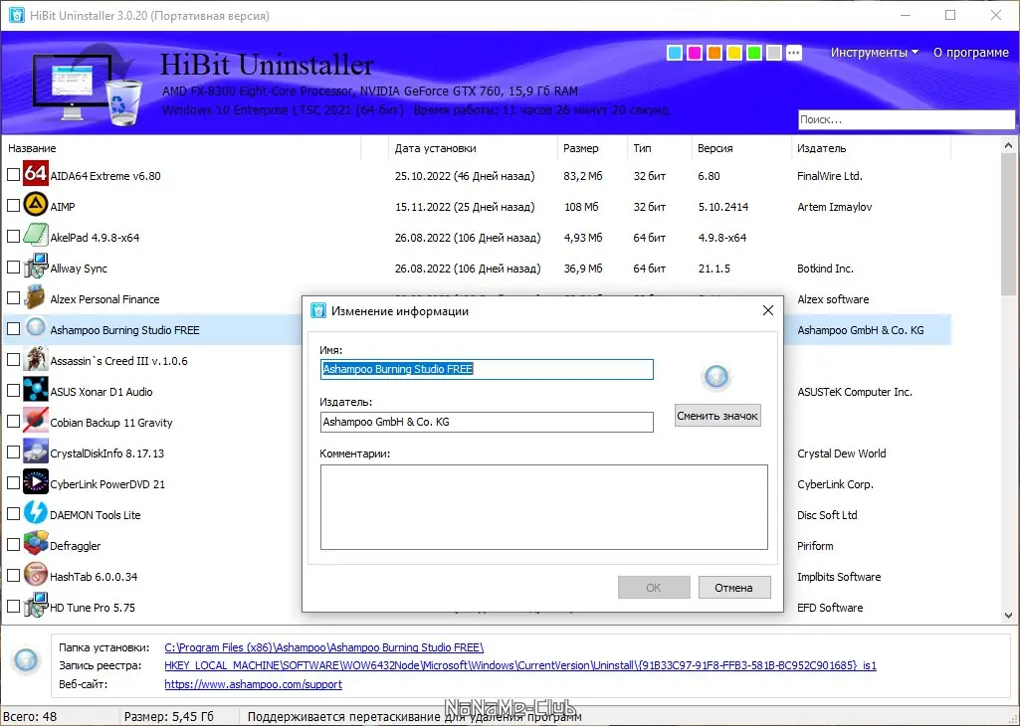Select the DAEMON Tools Lite lightning icon
This screenshot has width=1020, height=726.
coord(35,513)
